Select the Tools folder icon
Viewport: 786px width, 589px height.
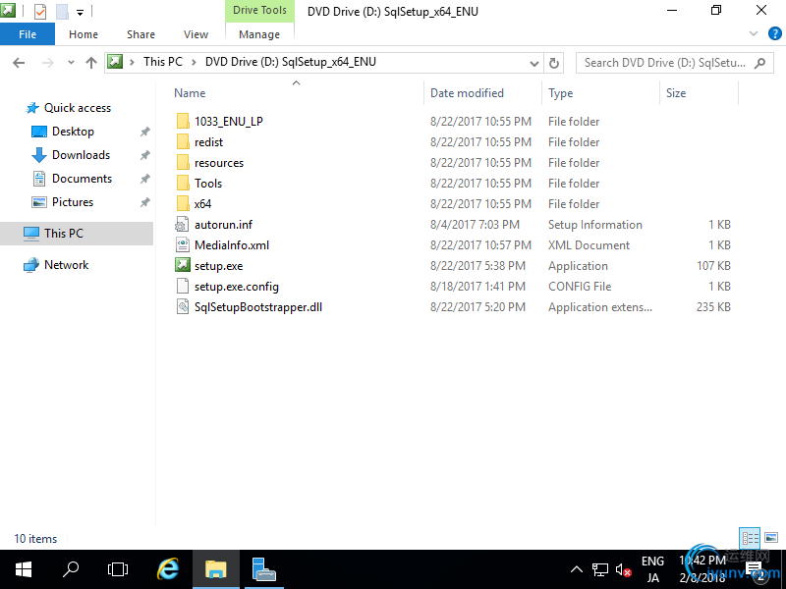tap(183, 184)
